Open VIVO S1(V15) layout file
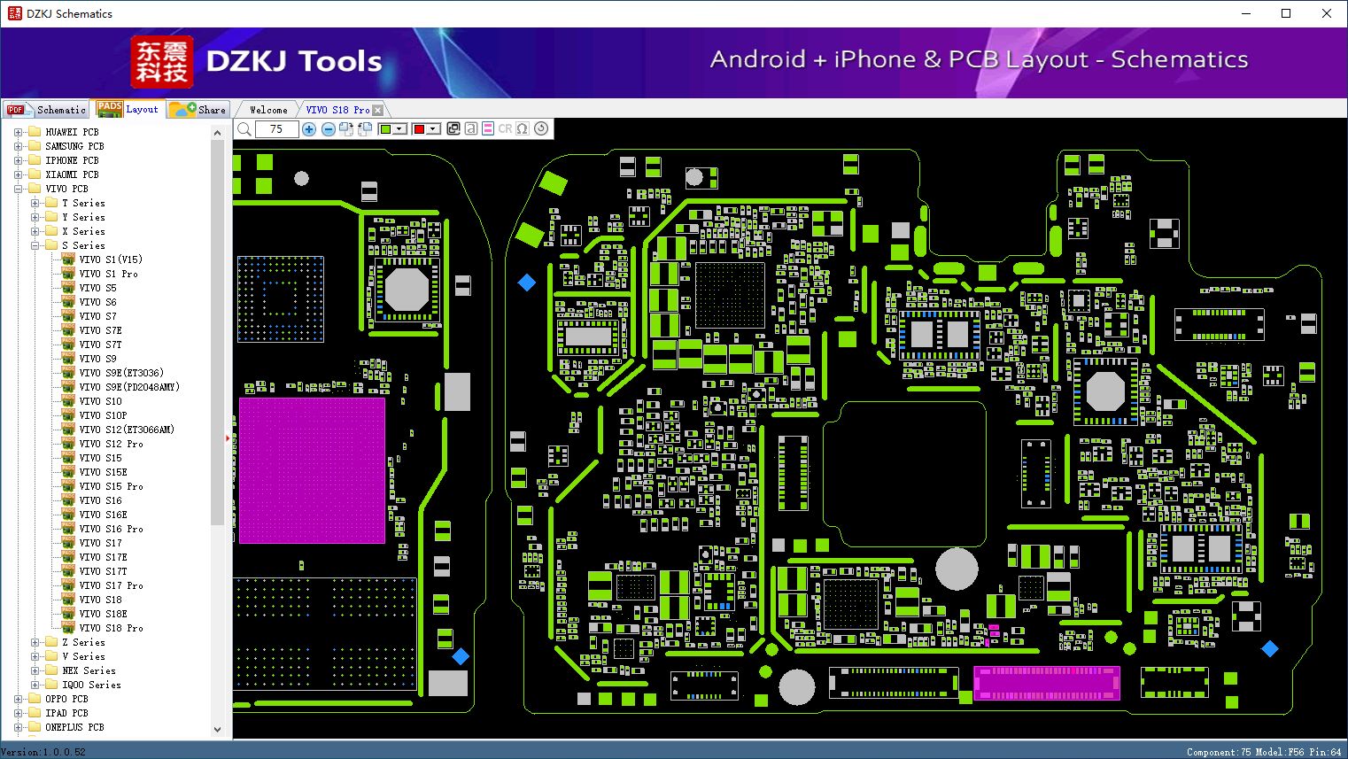1348x759 pixels. 111,259
